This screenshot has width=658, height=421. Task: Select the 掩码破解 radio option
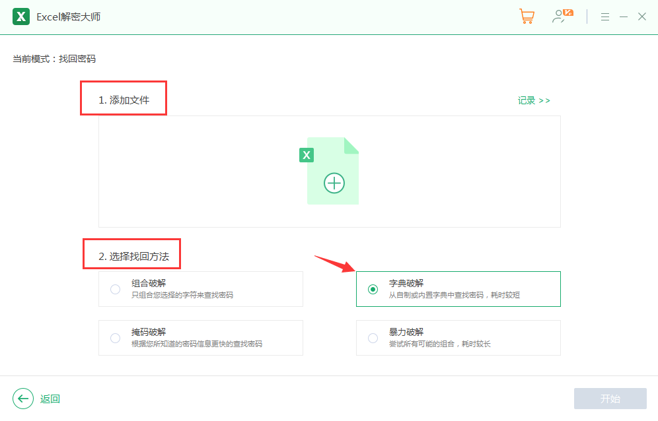click(116, 338)
